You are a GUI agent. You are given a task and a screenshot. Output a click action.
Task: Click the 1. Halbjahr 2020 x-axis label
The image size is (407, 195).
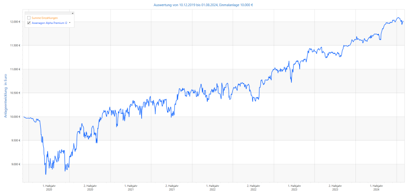click(49, 188)
